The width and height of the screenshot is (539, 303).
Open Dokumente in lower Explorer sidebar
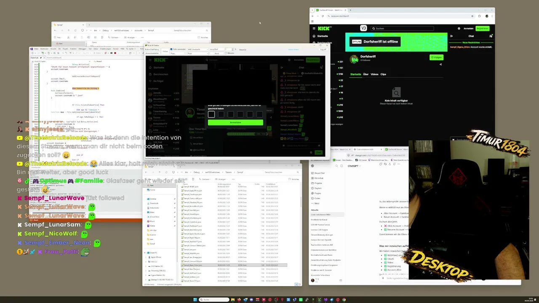(x=155, y=207)
